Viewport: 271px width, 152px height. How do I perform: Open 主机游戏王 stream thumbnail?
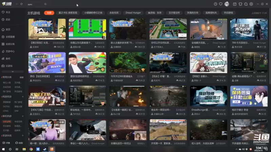point(208,62)
